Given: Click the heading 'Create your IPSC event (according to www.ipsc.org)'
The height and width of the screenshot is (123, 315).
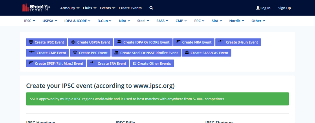Looking at the screenshot, I should [x=100, y=86].
